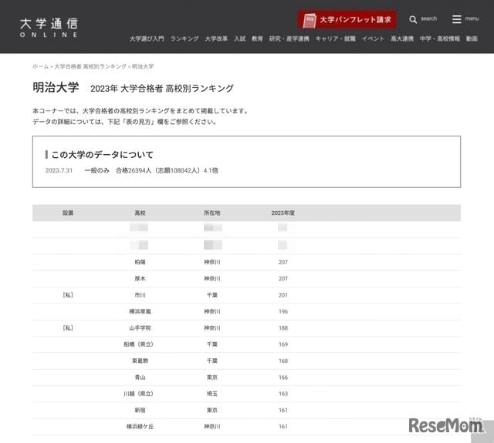Viewport: 494px width, 443px height.
Task: Open イベント in the navigation bar
Action: (x=373, y=39)
